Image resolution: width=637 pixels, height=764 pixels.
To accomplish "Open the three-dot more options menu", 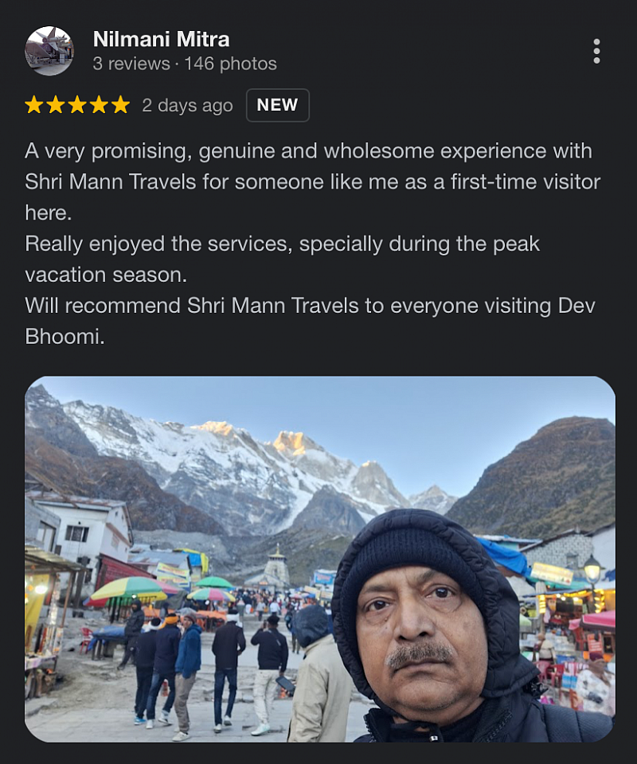I will point(596,51).
